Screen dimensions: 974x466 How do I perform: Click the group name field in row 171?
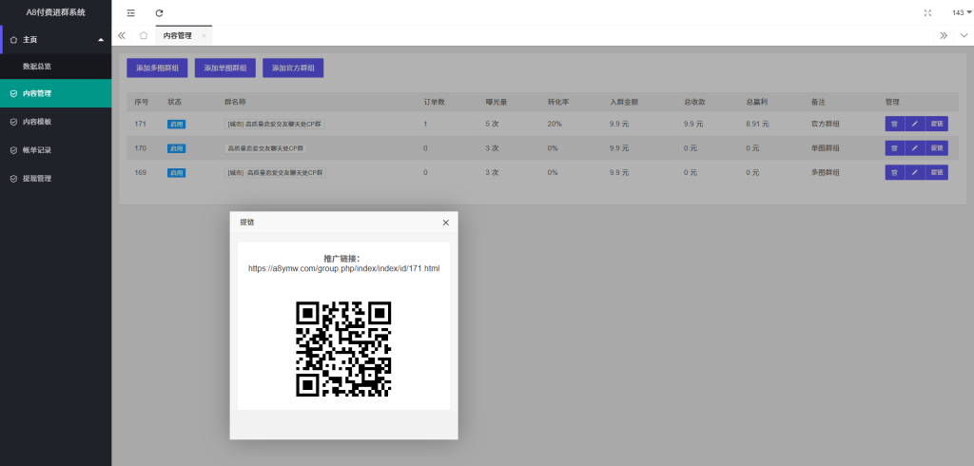pos(275,125)
